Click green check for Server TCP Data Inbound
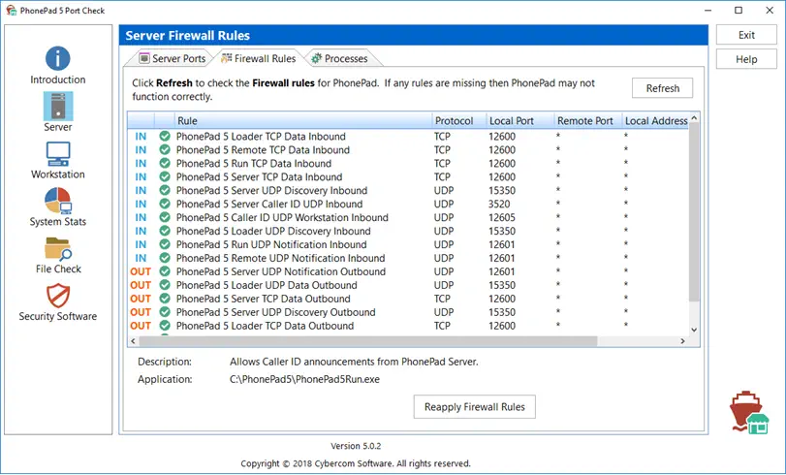The image size is (786, 475). point(165,176)
